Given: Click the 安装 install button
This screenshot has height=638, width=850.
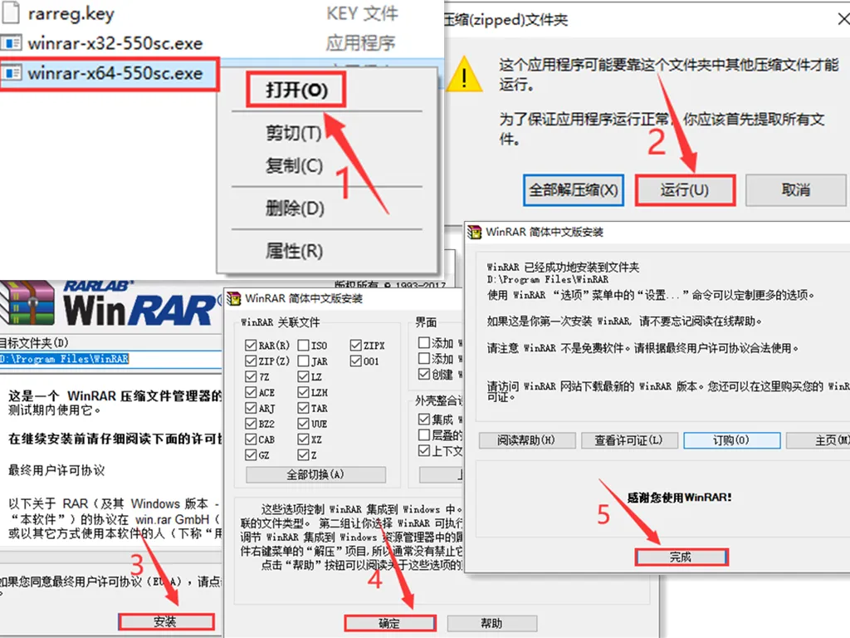Looking at the screenshot, I should pyautogui.click(x=166, y=621).
